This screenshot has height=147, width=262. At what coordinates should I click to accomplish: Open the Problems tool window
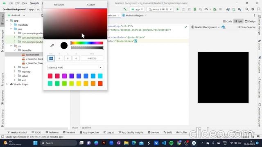tap(52, 132)
